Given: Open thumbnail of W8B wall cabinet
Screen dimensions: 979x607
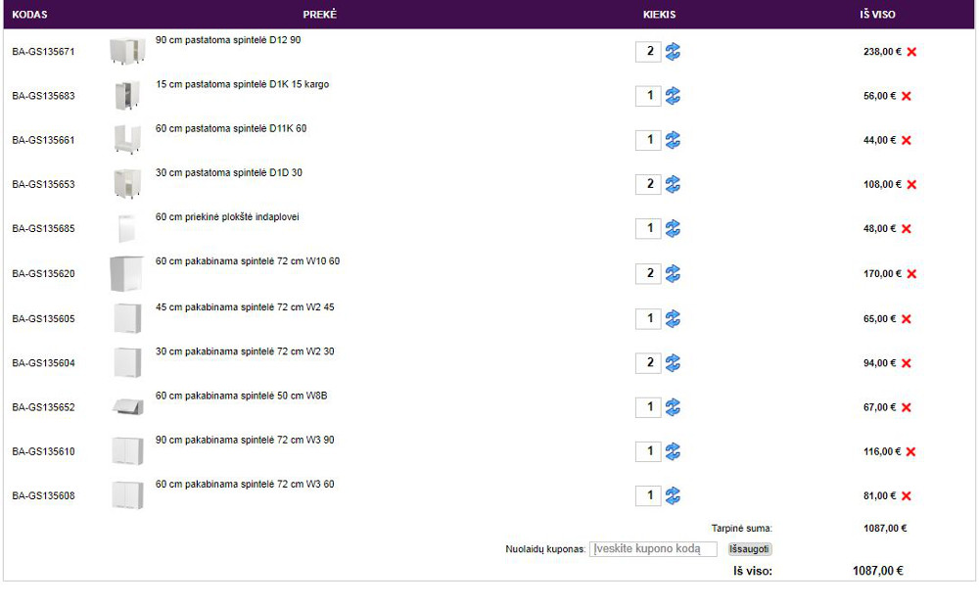Looking at the screenshot, I should coord(128,407).
